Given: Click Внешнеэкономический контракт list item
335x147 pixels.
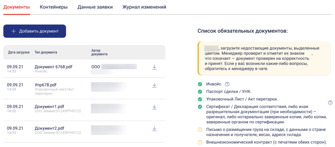Looking at the screenshot, I should click(267, 142).
